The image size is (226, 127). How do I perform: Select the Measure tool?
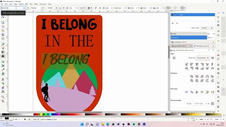click(3, 101)
